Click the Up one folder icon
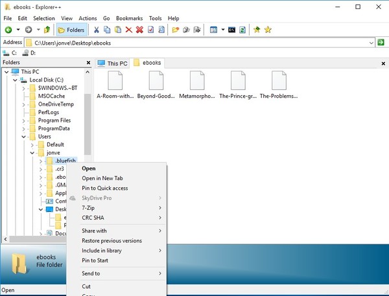The height and width of the screenshot is (296, 389). [x=47, y=30]
